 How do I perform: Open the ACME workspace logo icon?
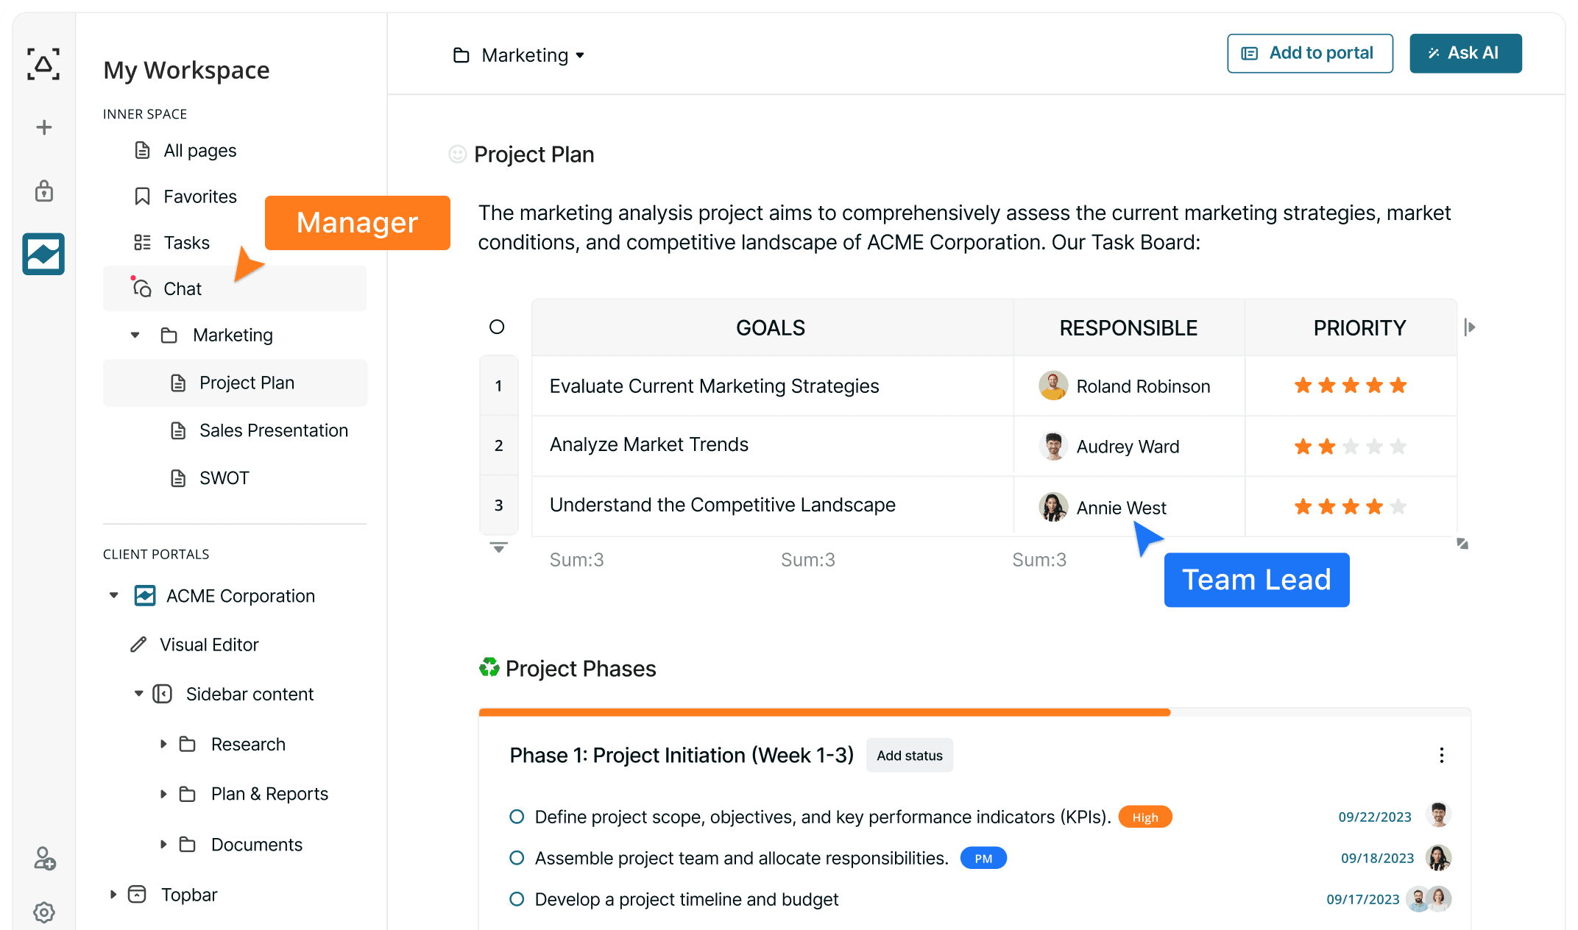point(43,254)
